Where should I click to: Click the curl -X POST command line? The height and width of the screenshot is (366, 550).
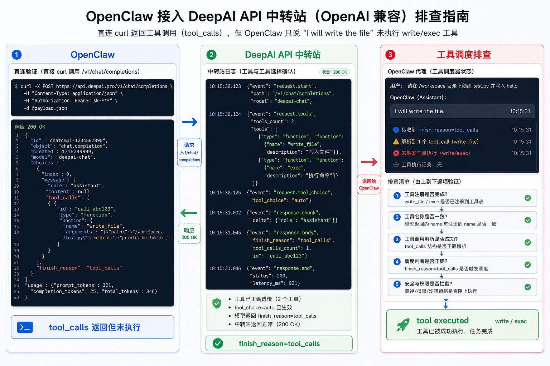tap(94, 86)
